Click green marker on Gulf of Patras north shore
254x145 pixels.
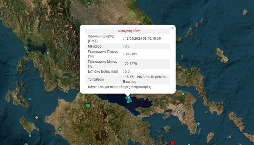[67, 92]
